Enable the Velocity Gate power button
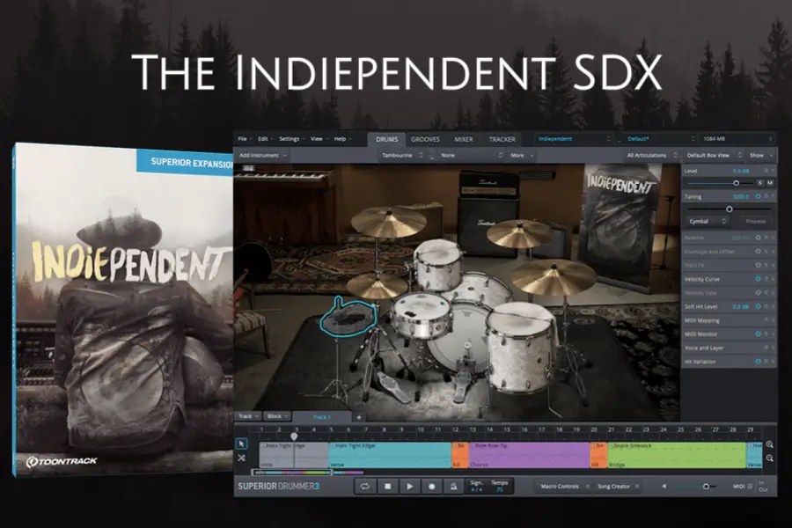 click(759, 292)
